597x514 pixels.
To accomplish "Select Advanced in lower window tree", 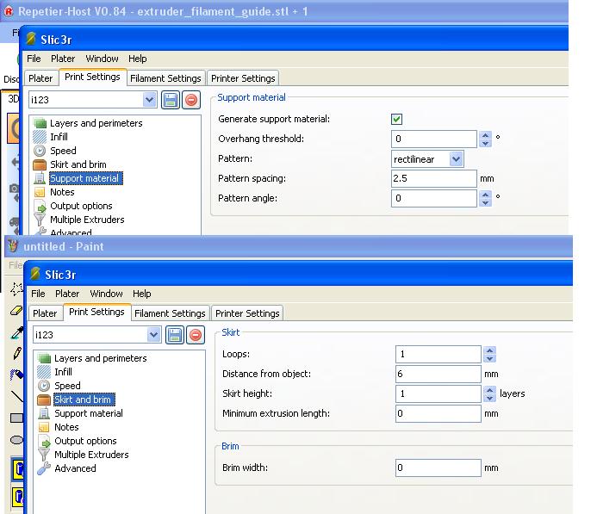I will tap(76, 468).
